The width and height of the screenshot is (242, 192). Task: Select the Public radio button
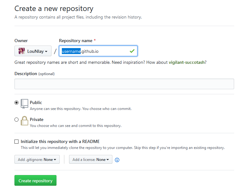(17, 102)
